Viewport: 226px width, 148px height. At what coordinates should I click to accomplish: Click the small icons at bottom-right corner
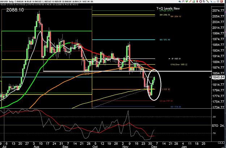point(221,143)
